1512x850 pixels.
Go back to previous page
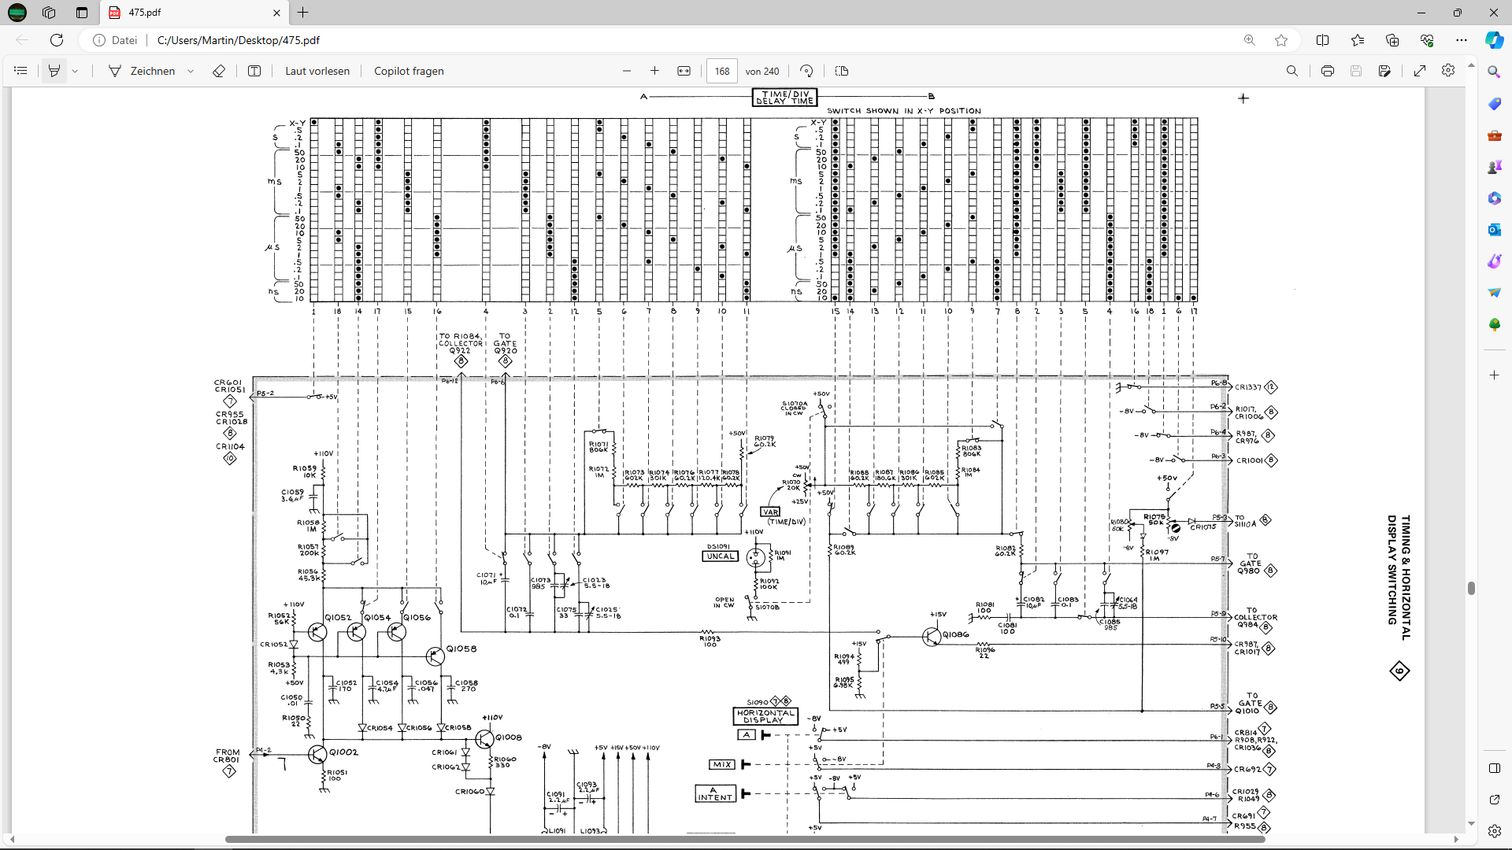(22, 40)
